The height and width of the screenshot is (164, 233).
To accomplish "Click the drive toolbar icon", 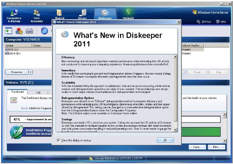I will tap(29, 31).
